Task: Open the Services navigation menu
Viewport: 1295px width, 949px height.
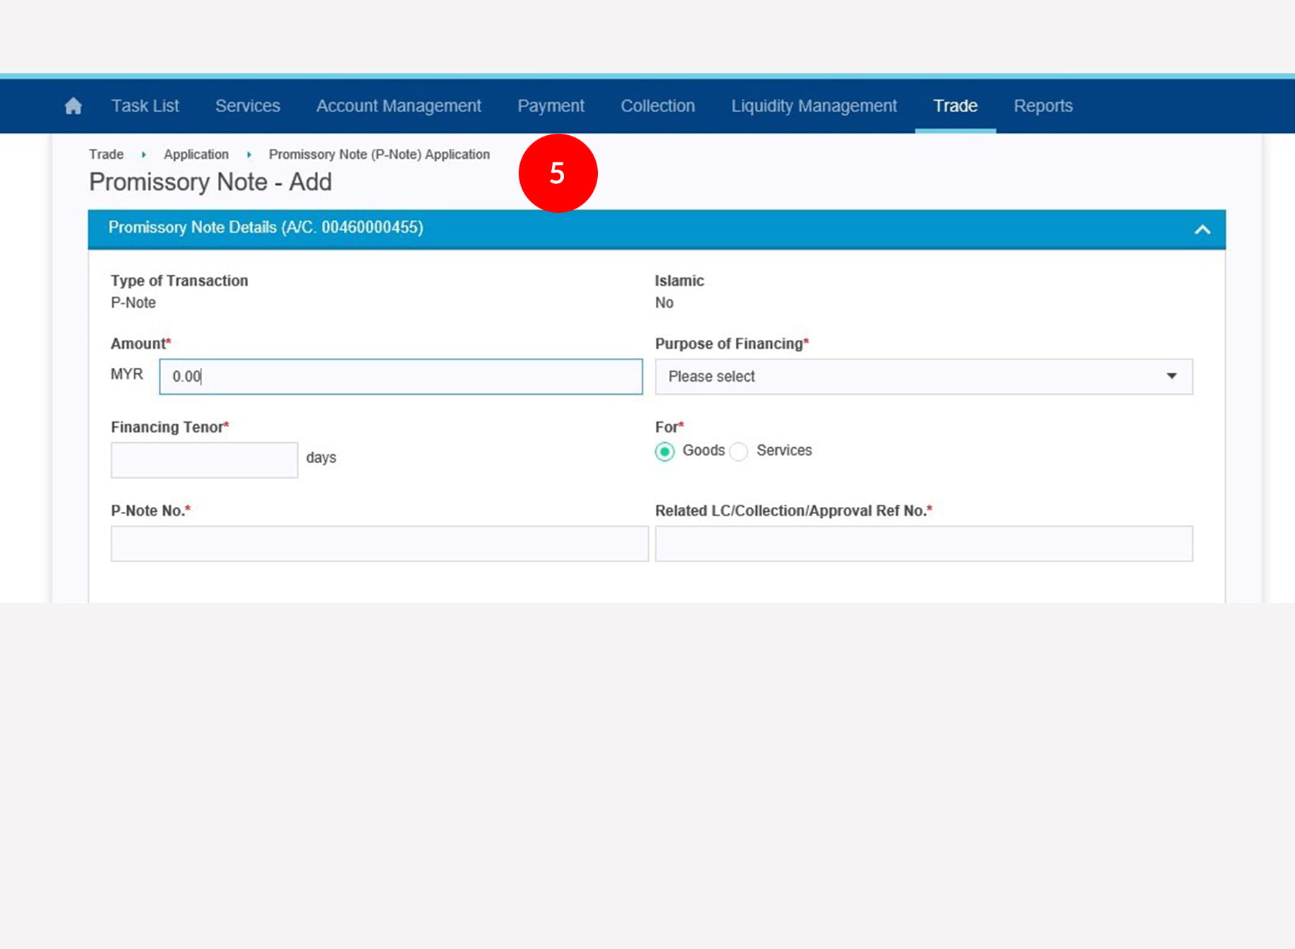Action: (247, 106)
